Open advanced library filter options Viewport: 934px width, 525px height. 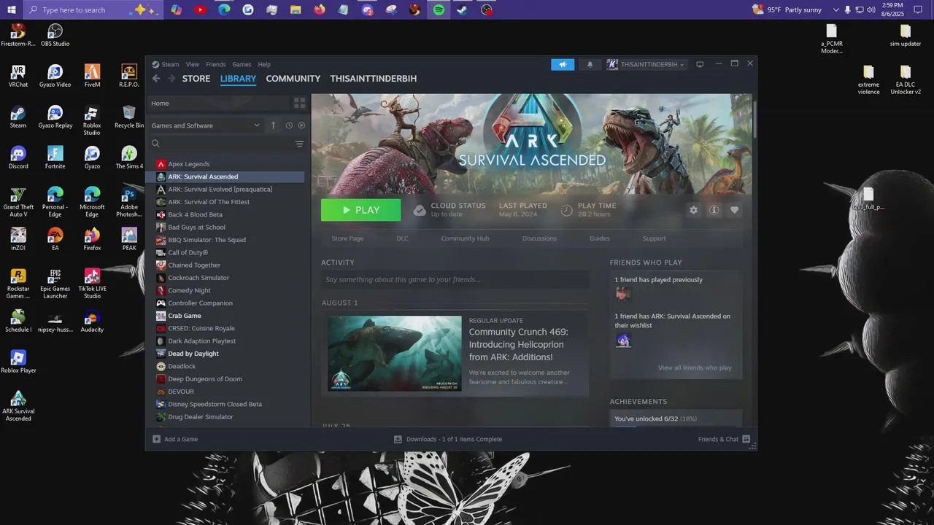click(299, 144)
